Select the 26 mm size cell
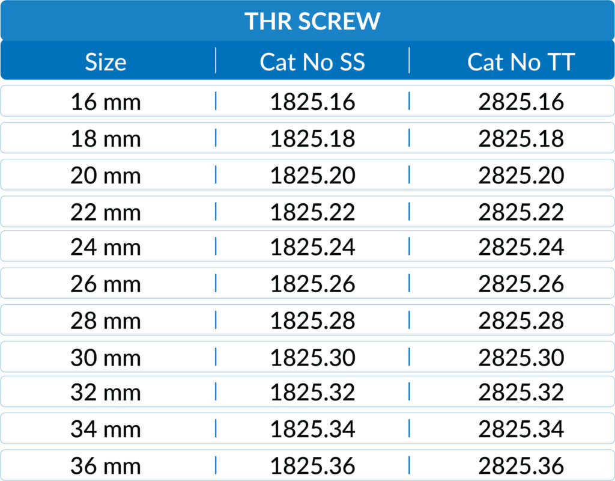The height and width of the screenshot is (481, 615). pos(106,284)
